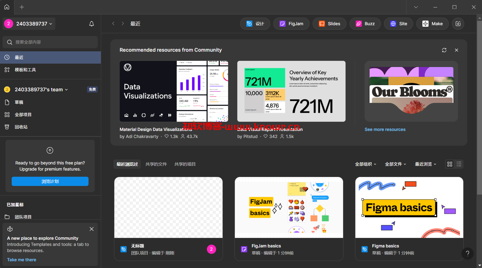482x268 pixels.
Task: Like the Pitstud resource (342 heart)
Action: tap(266, 136)
